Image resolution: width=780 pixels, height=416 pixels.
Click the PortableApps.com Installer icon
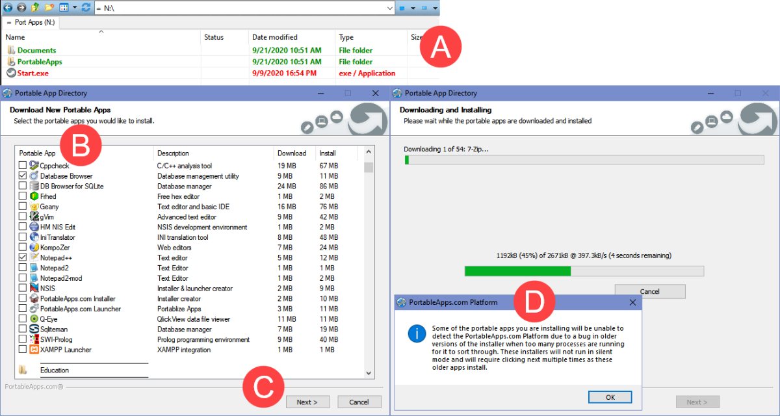click(x=34, y=298)
